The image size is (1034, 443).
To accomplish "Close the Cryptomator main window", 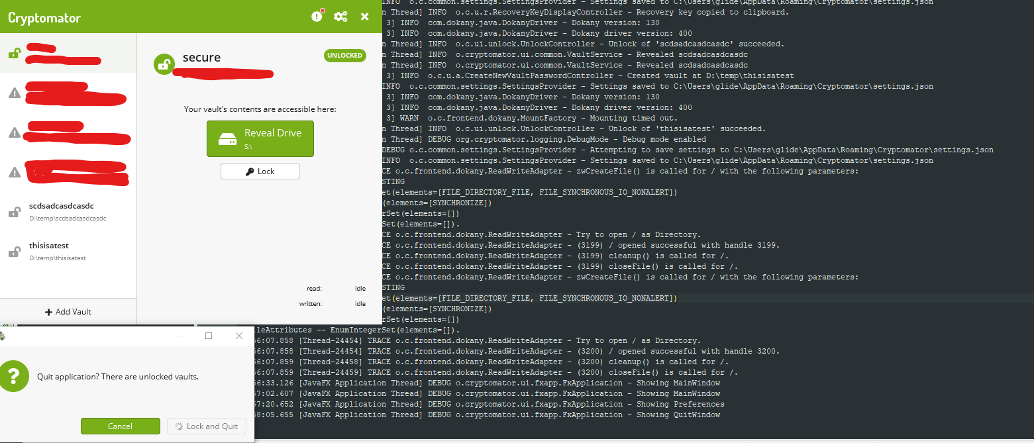I will tap(364, 17).
